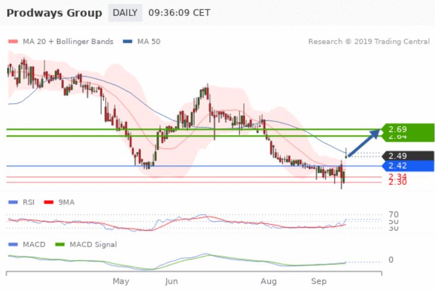435x291 pixels.
Task: Click the RSI 70 level label
Action: pyautogui.click(x=393, y=215)
